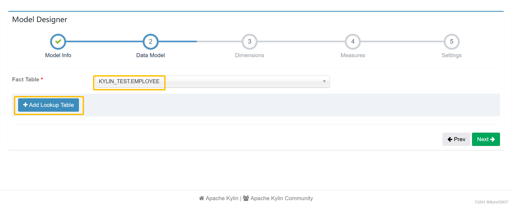The height and width of the screenshot is (206, 512).
Task: Click the Apache Kylin Community people icon
Action: [246, 198]
